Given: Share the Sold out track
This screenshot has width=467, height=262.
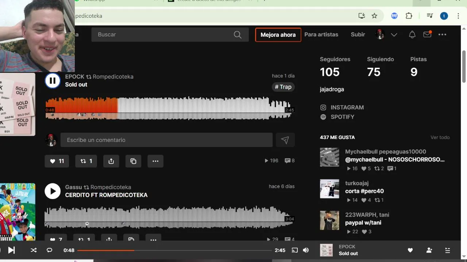Looking at the screenshot, I should click(111, 161).
